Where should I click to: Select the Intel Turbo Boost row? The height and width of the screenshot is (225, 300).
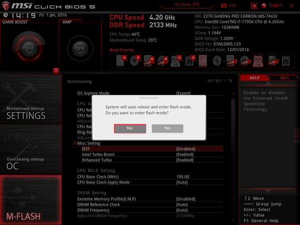[152, 154]
